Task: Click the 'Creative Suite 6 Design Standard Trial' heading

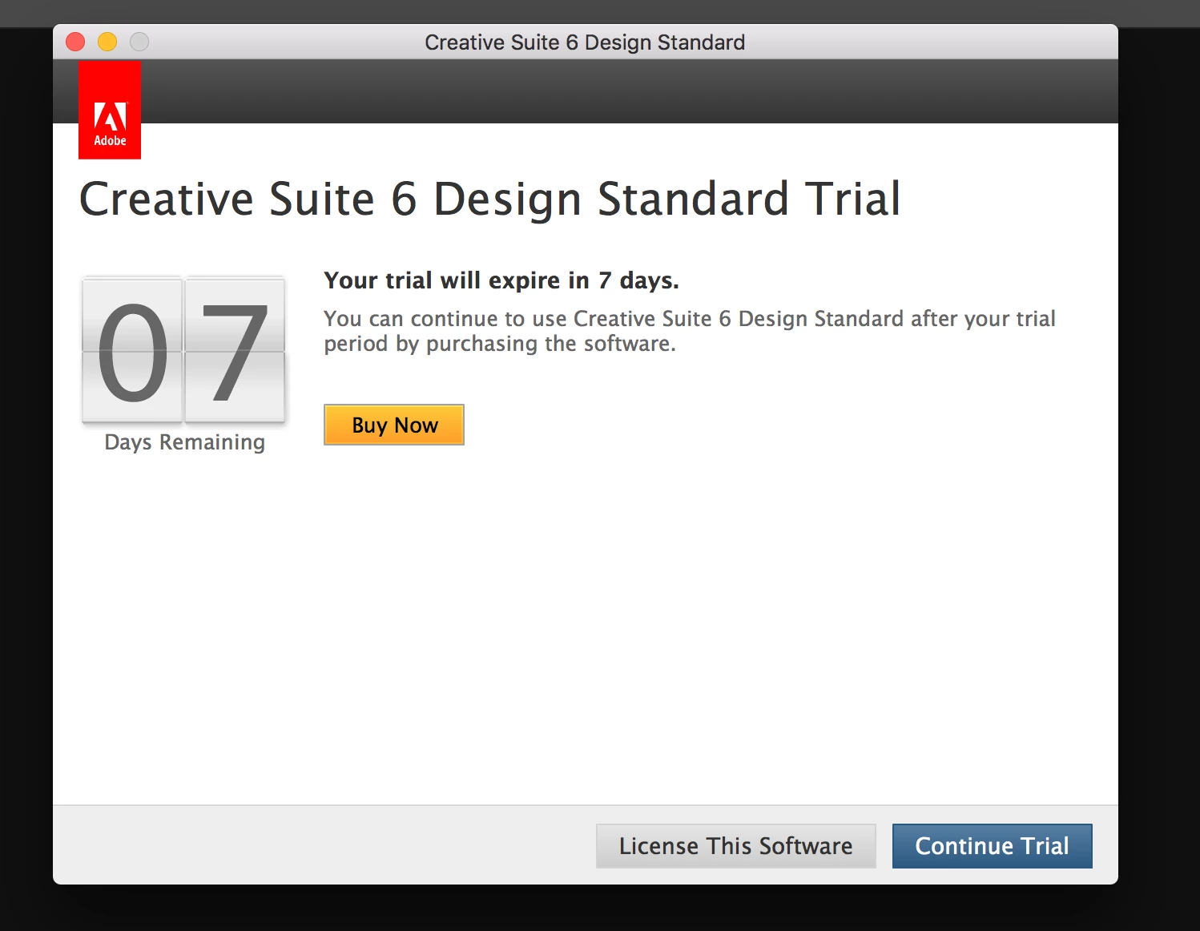Action: [x=490, y=199]
